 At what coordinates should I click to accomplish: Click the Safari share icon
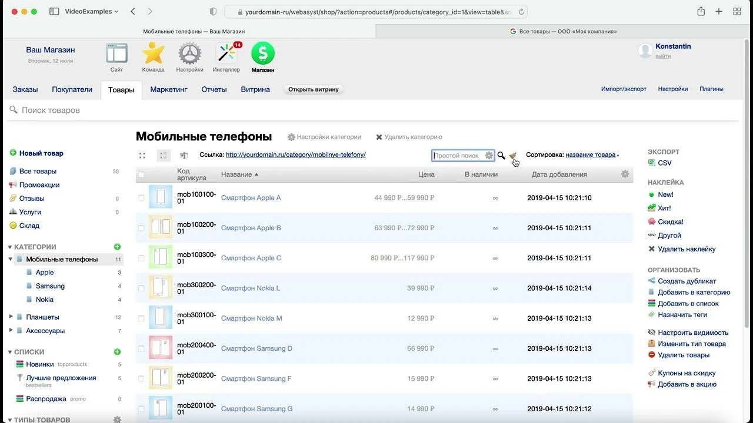pos(701,11)
